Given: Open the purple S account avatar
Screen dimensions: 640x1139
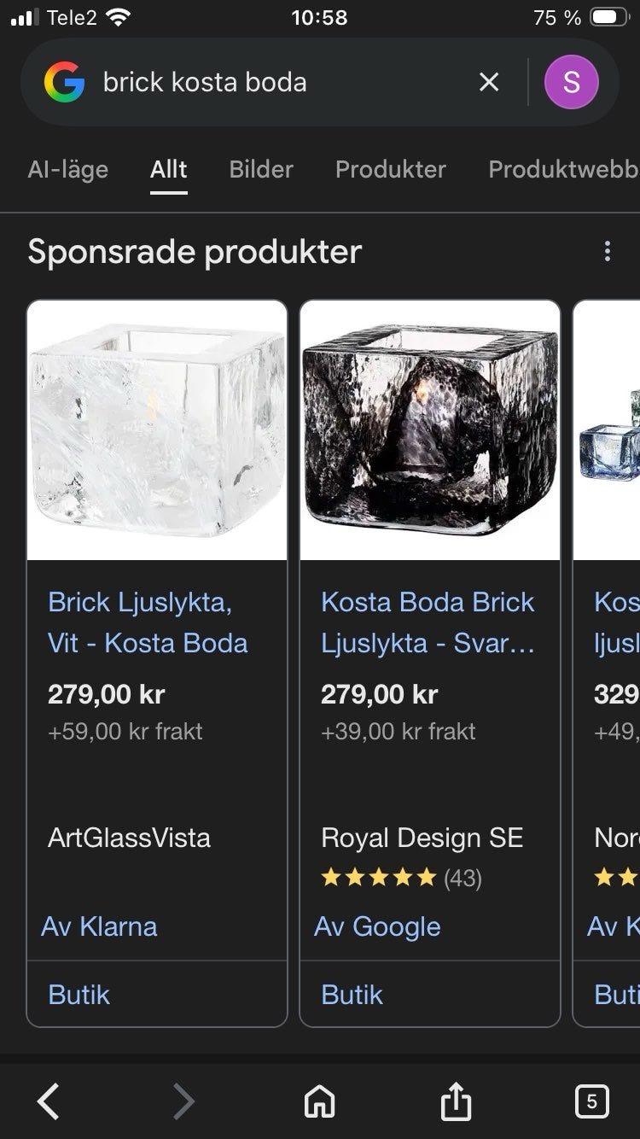Looking at the screenshot, I should click(571, 82).
